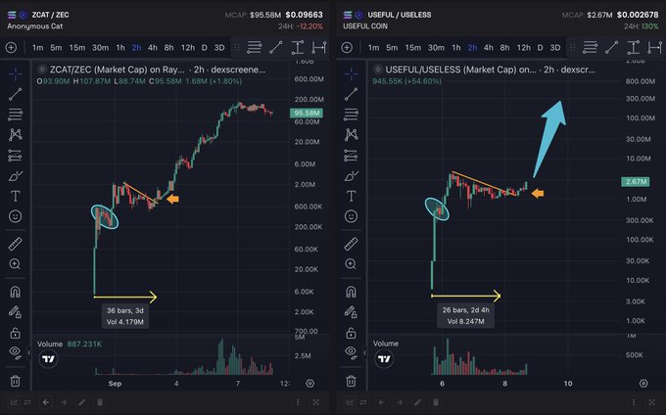Toggle fullscreen in ZCAT bottom bar

[316, 402]
